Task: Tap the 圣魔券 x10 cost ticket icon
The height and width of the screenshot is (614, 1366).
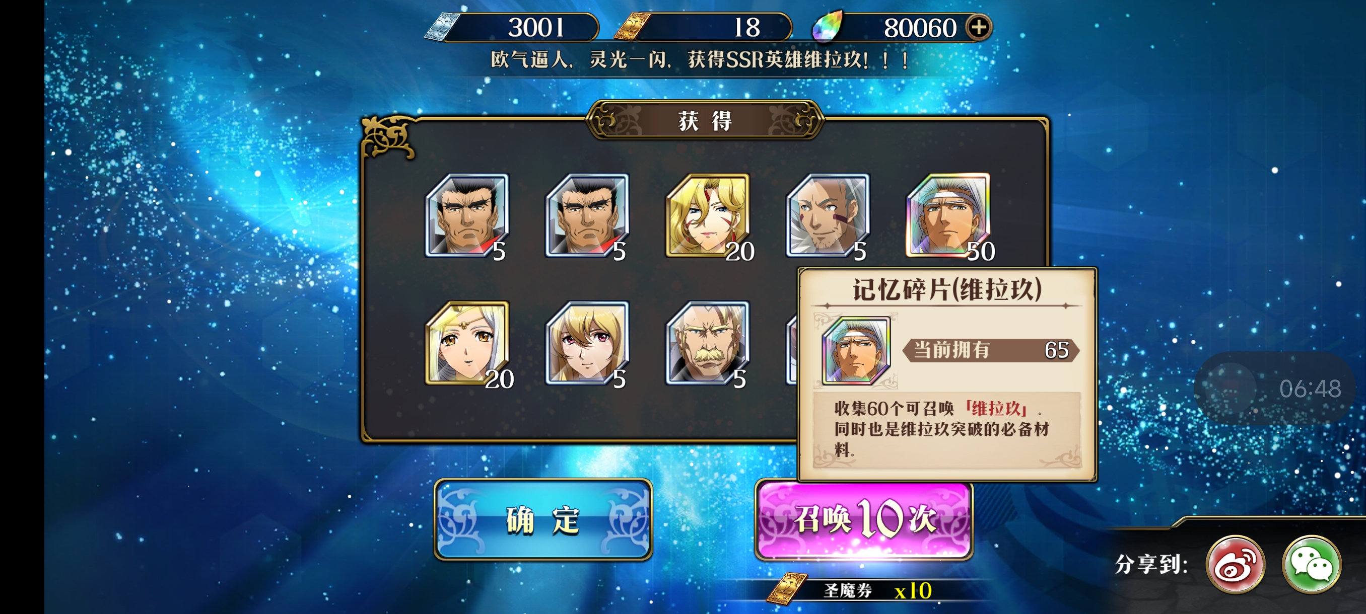Action: (786, 589)
